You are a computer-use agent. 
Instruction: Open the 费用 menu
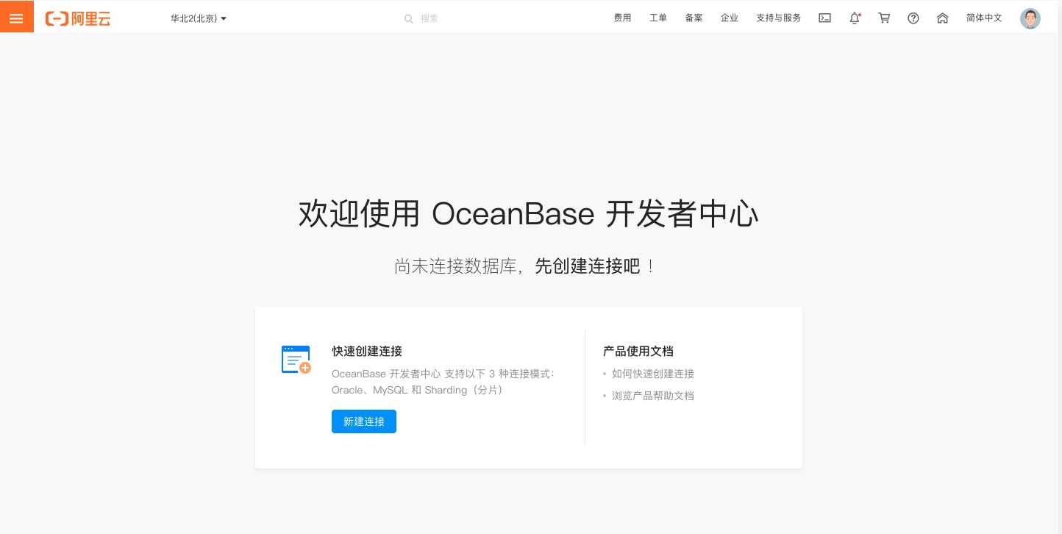(622, 18)
